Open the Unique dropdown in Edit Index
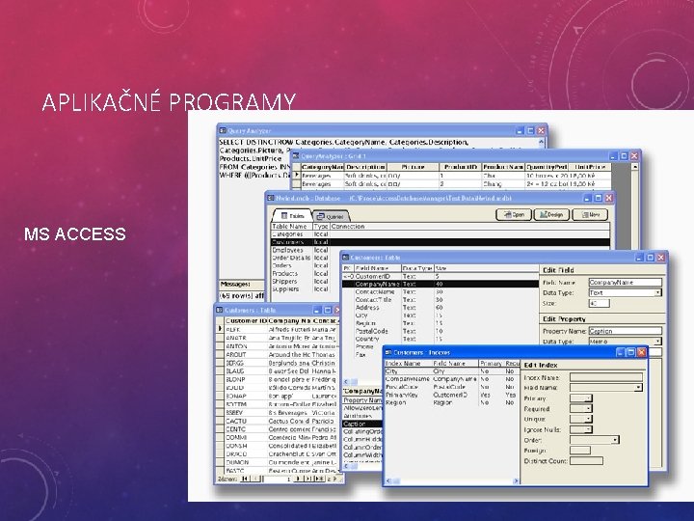Screen dimensions: 694x521 (x=588, y=419)
